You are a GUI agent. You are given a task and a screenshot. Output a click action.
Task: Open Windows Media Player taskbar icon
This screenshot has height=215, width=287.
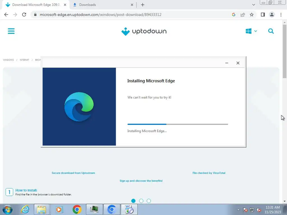[59, 209]
